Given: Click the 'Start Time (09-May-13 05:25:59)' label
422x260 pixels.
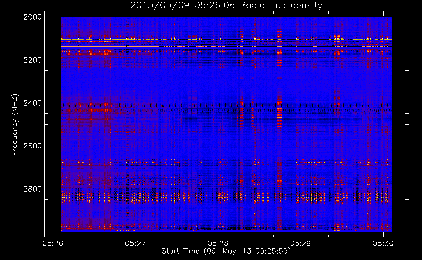Looking at the screenshot, I should point(226,251).
